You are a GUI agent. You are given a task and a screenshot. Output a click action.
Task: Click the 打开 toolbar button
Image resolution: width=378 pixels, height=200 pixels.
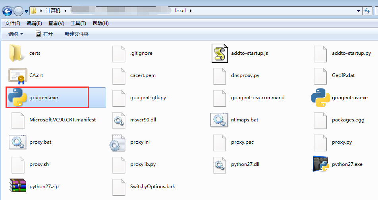(x=44, y=34)
